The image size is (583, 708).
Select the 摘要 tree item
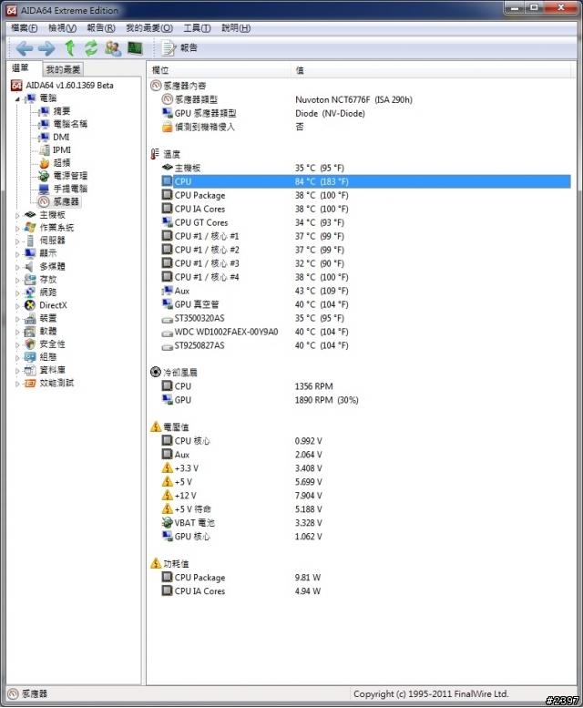coord(55,111)
